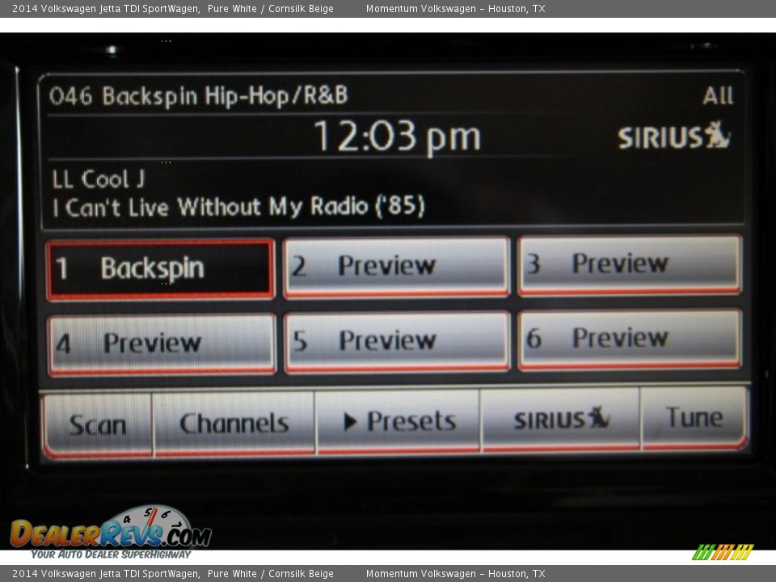Tap the All category label
The height and width of the screenshot is (582, 776).
[x=717, y=96]
